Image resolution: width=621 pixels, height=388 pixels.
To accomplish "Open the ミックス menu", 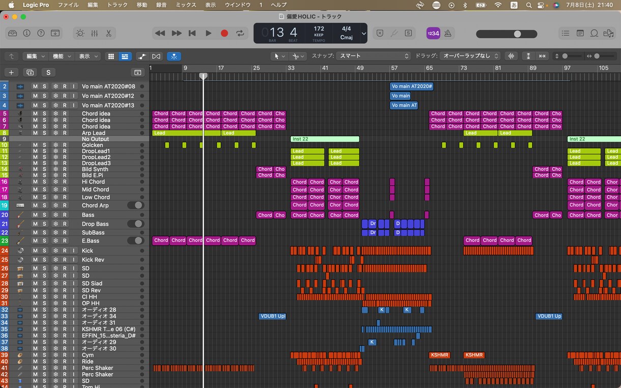I will (186, 5).
